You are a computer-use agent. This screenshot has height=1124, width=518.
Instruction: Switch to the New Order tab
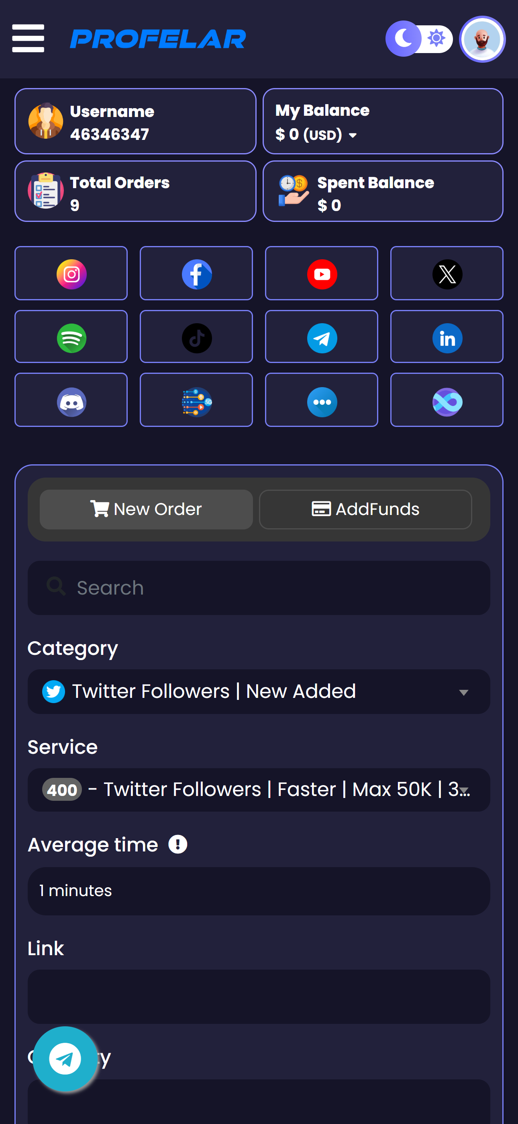[x=146, y=509]
